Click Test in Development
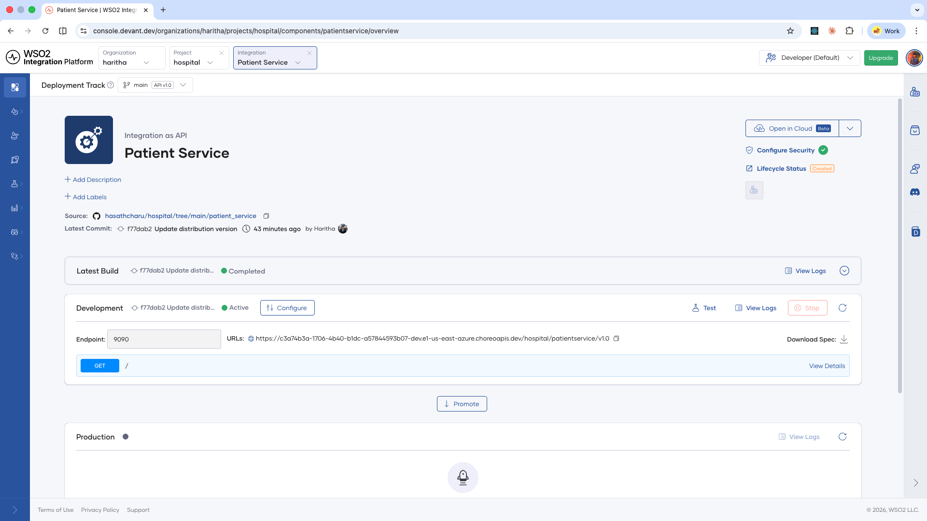 pyautogui.click(x=704, y=308)
